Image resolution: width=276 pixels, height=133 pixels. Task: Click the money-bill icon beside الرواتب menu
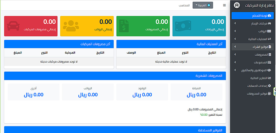269,31
